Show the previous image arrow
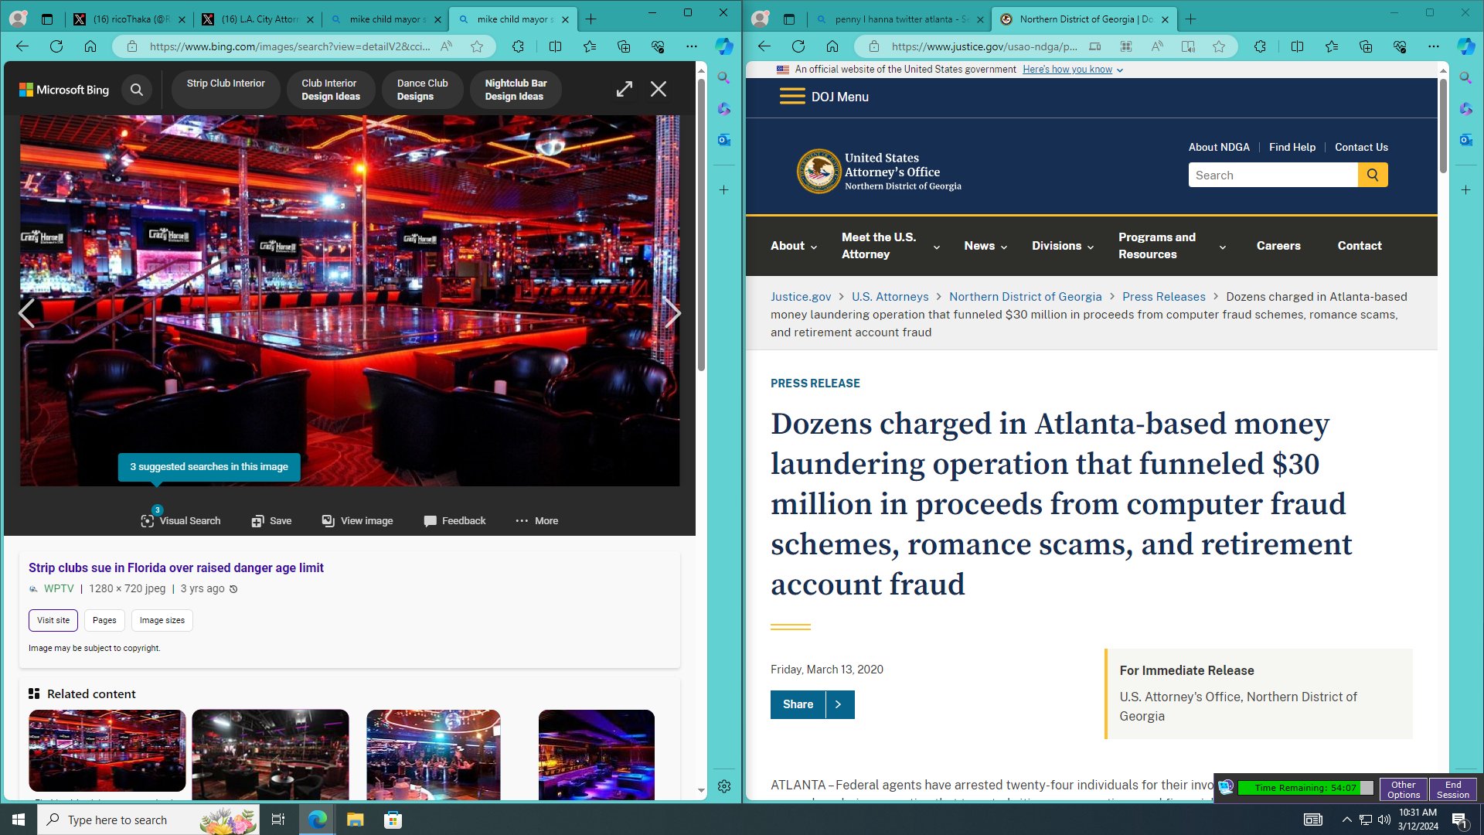This screenshot has width=1484, height=835. (x=27, y=313)
